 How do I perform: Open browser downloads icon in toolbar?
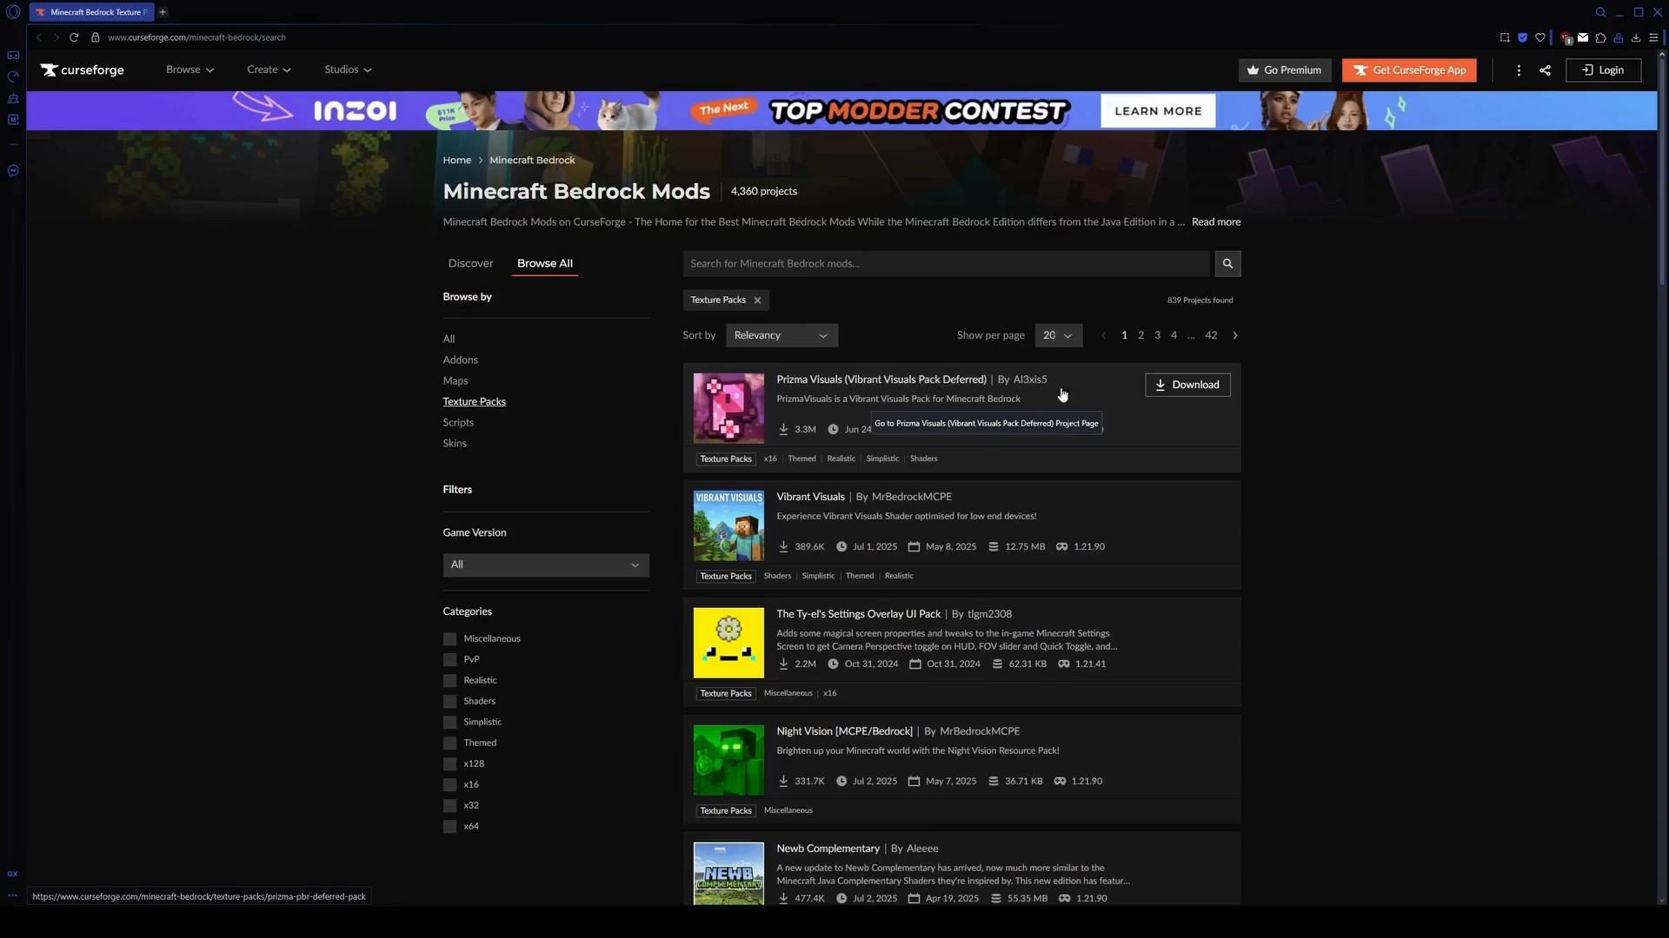[x=1636, y=37]
